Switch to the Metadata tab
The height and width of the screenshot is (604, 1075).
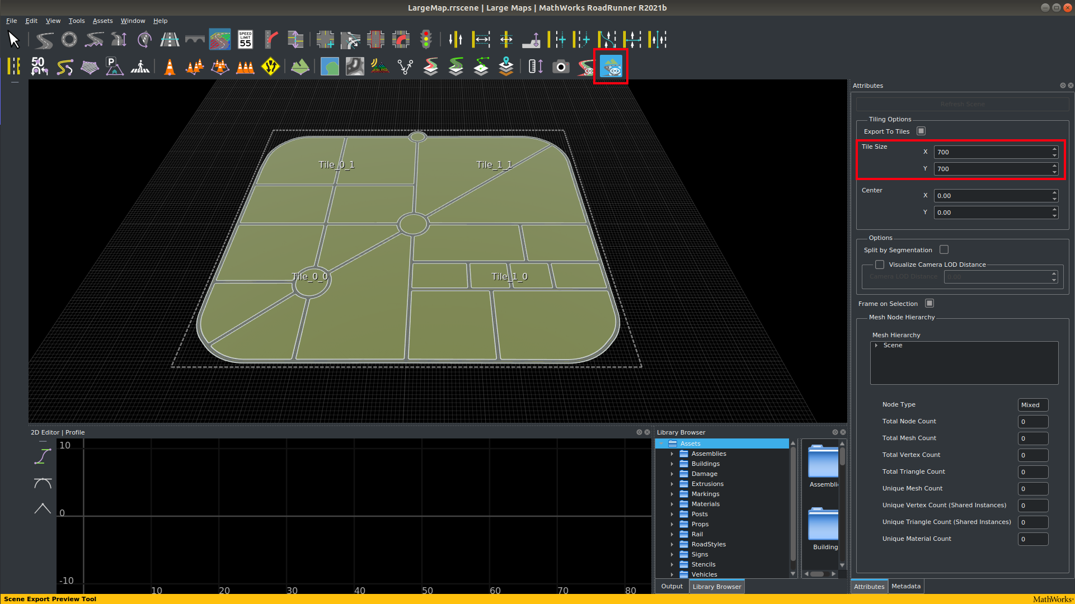pyautogui.click(x=905, y=586)
